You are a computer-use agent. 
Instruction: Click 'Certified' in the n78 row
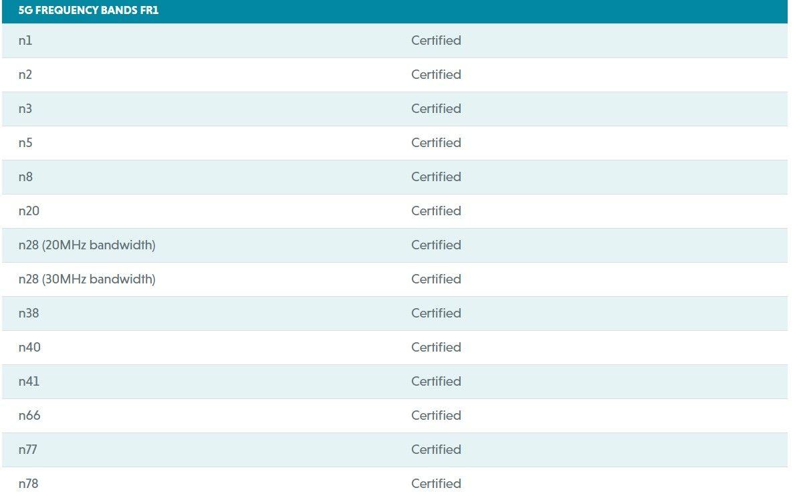coord(436,483)
